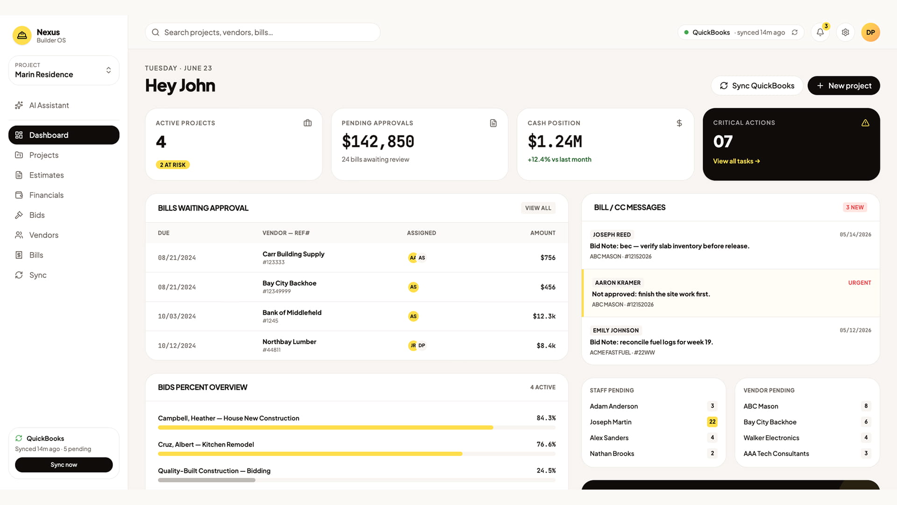Click the DP user avatar
The width and height of the screenshot is (897, 505).
pyautogui.click(x=870, y=32)
